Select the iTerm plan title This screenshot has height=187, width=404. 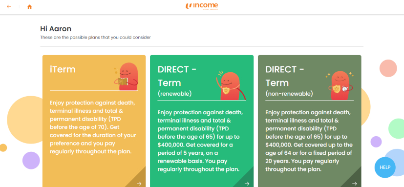(63, 69)
